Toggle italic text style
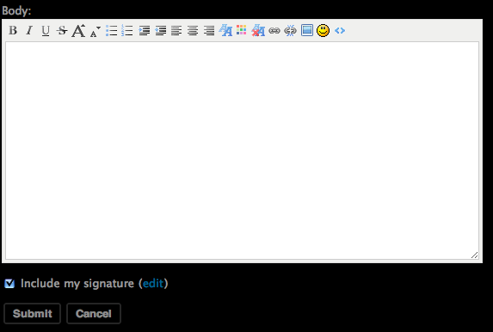Image resolution: width=493 pixels, height=332 pixels. click(x=29, y=30)
